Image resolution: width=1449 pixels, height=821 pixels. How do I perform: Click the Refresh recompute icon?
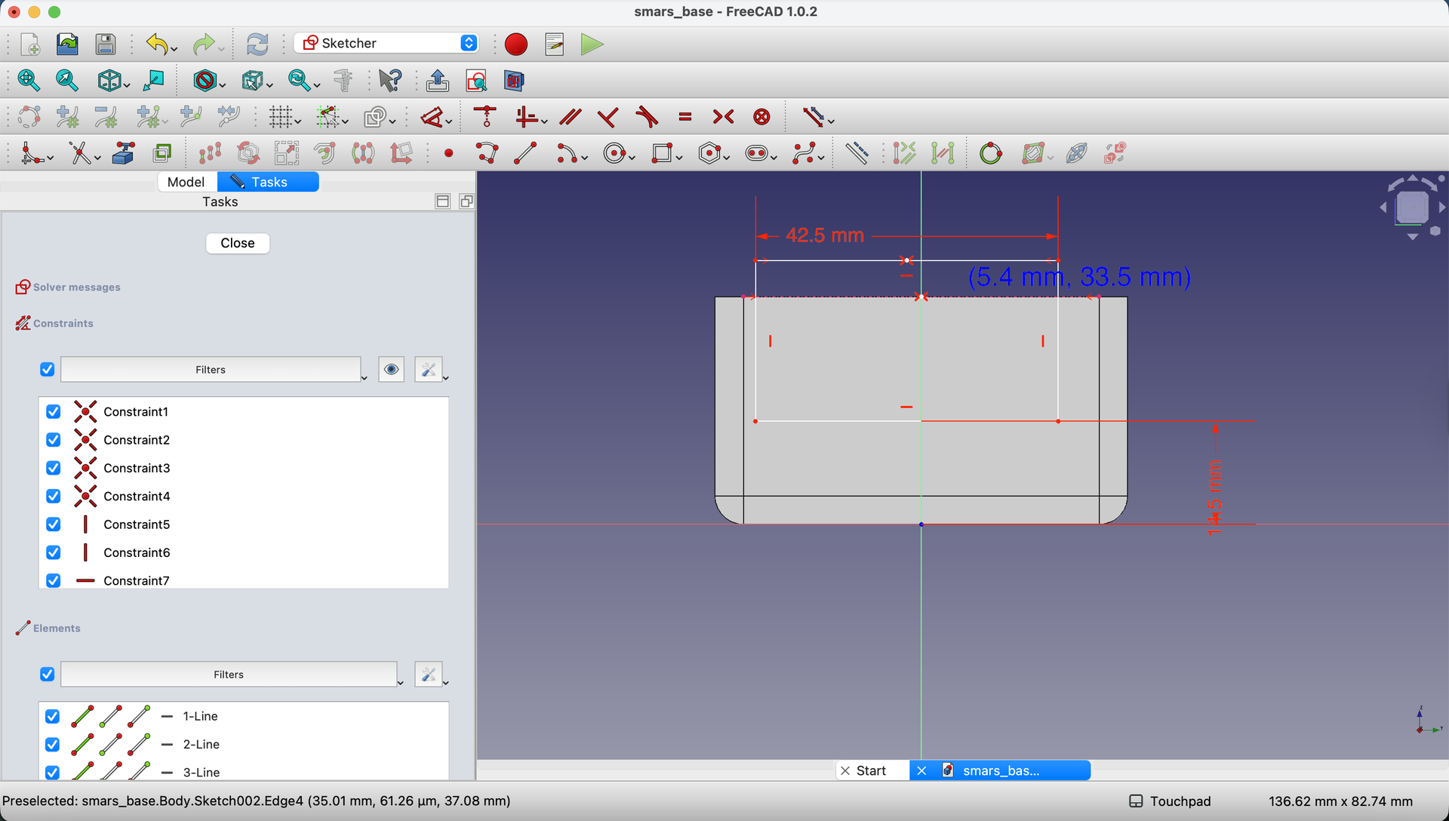pyautogui.click(x=257, y=44)
